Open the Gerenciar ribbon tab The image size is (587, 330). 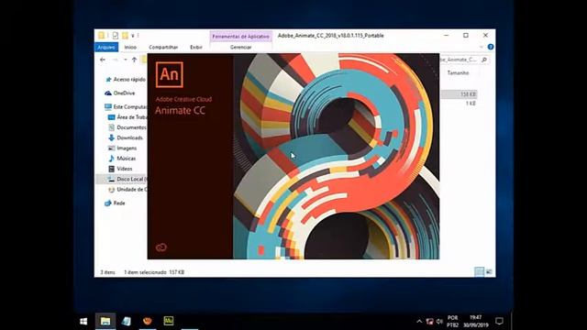point(240,47)
